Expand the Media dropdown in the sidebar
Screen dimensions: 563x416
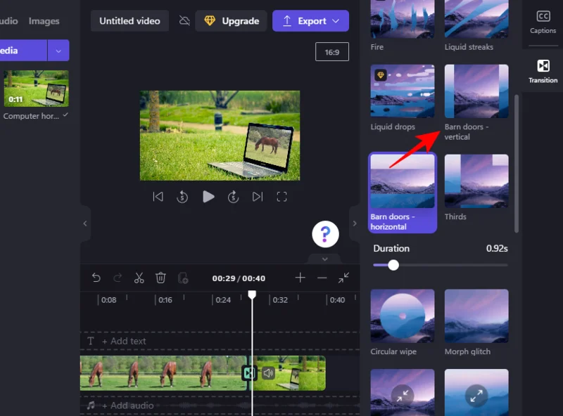[x=57, y=50]
